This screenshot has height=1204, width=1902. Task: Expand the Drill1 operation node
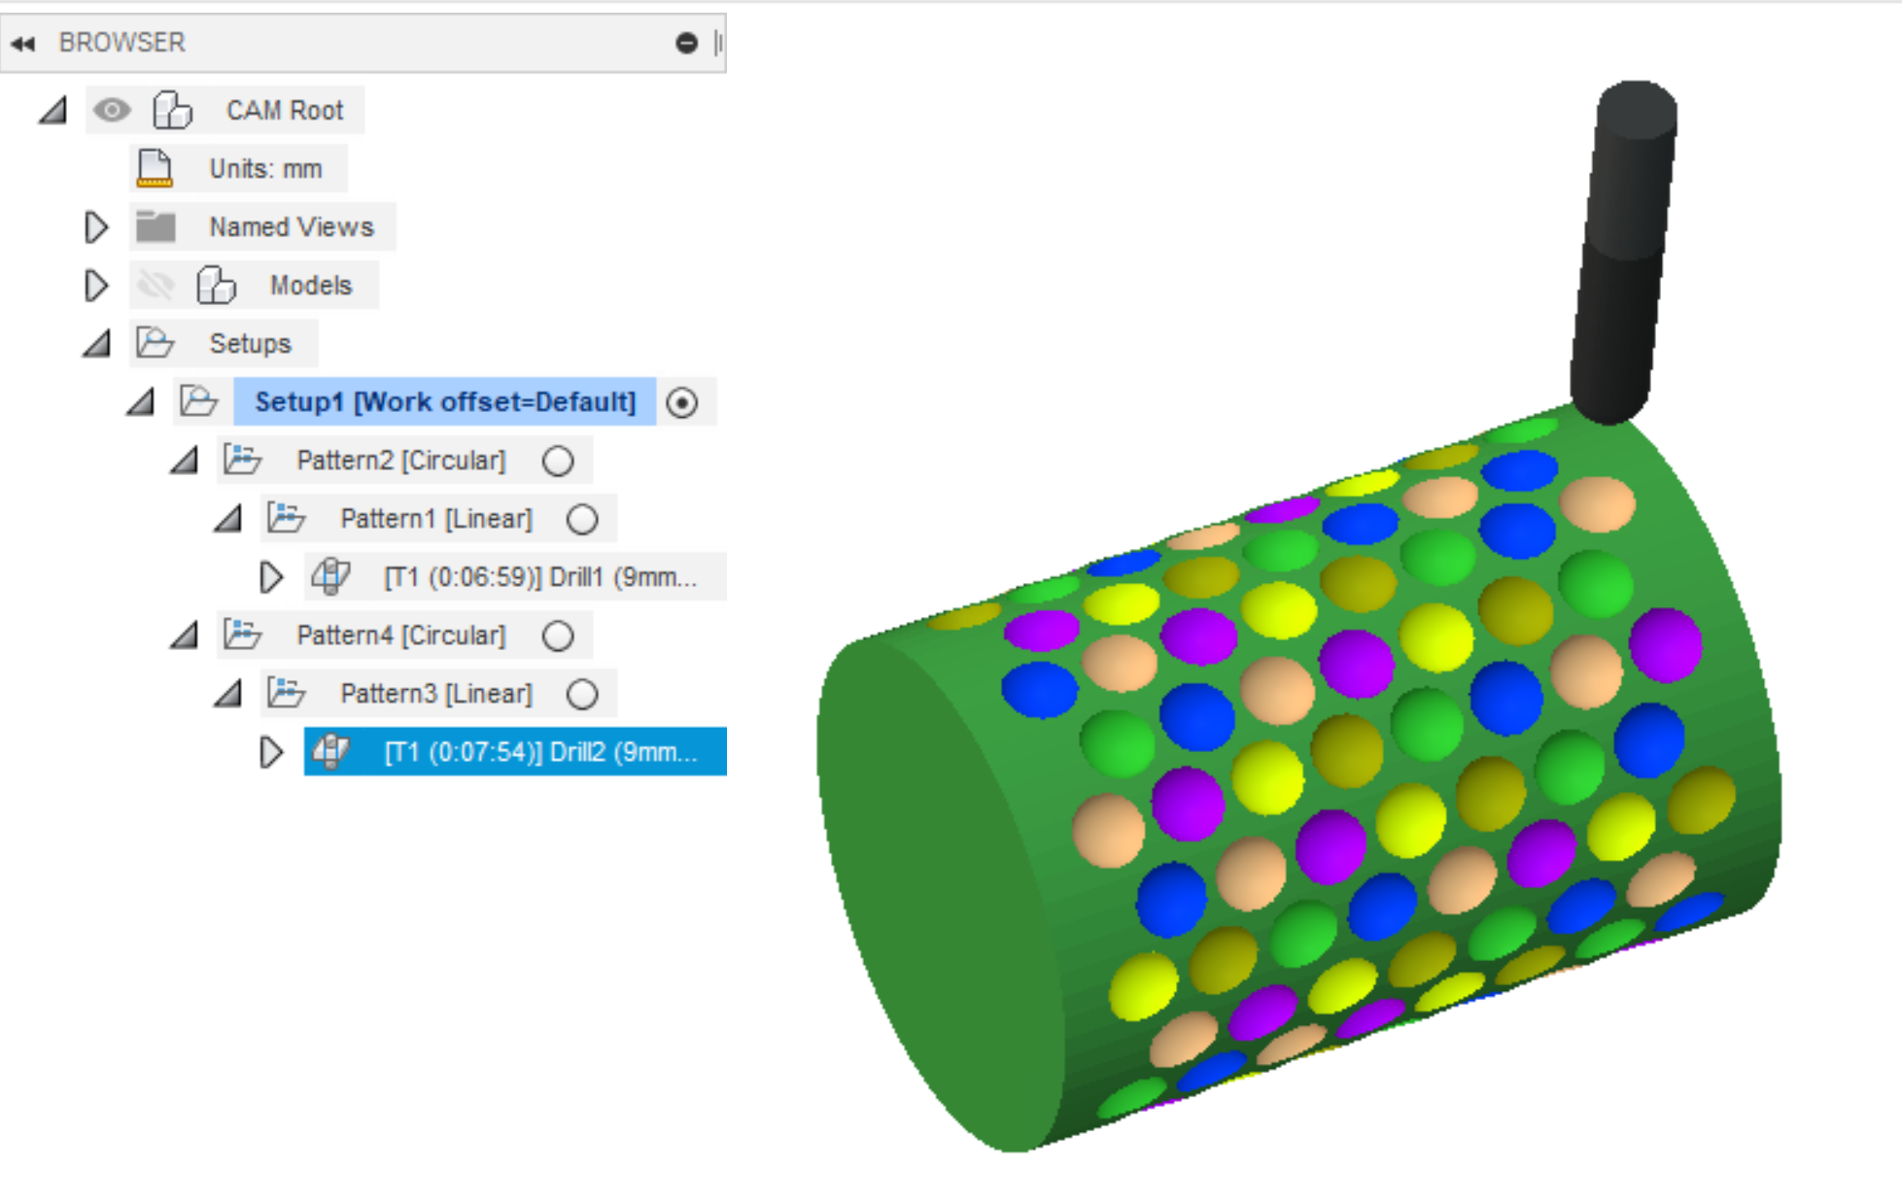point(273,576)
